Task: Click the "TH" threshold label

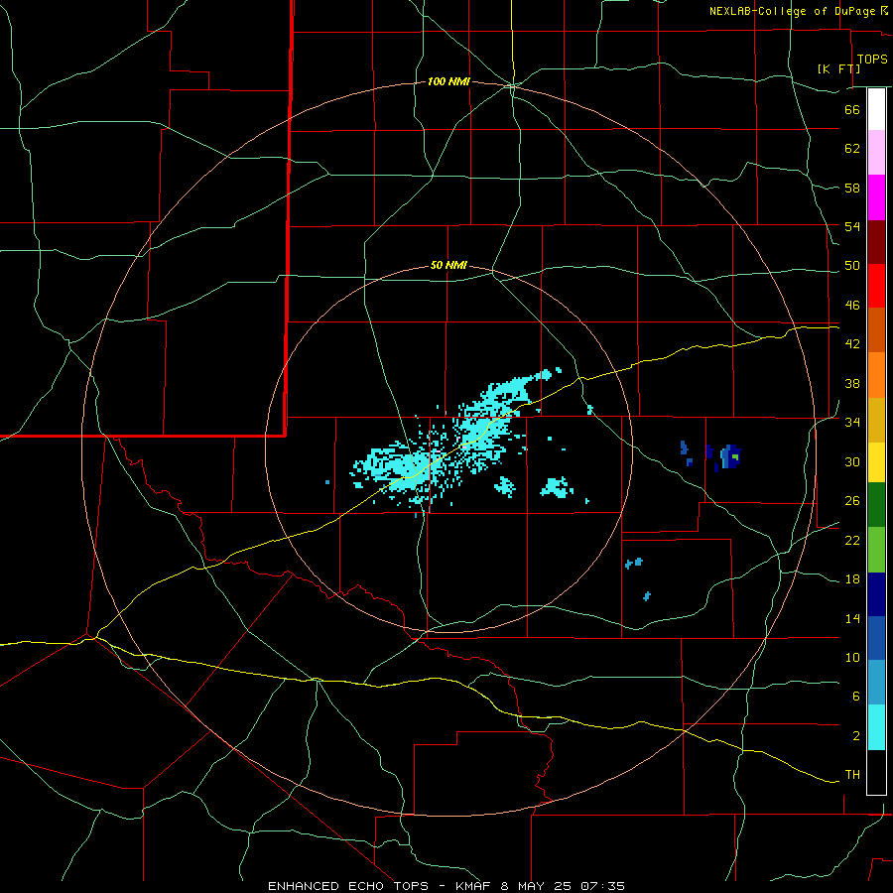Action: tap(852, 775)
